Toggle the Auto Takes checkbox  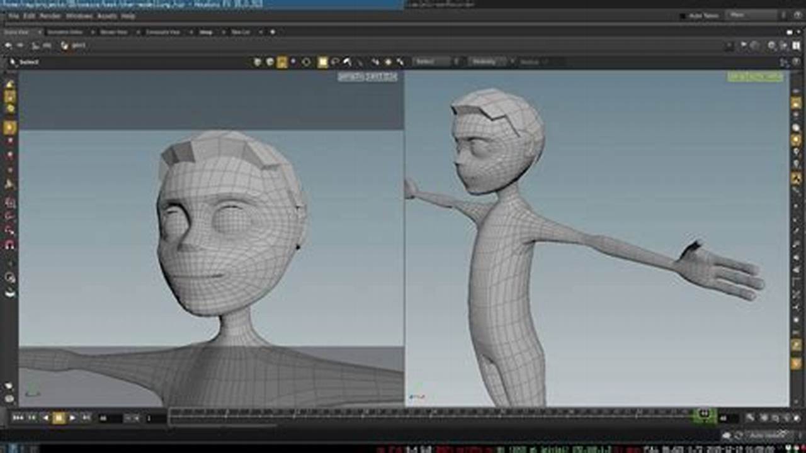click(683, 16)
